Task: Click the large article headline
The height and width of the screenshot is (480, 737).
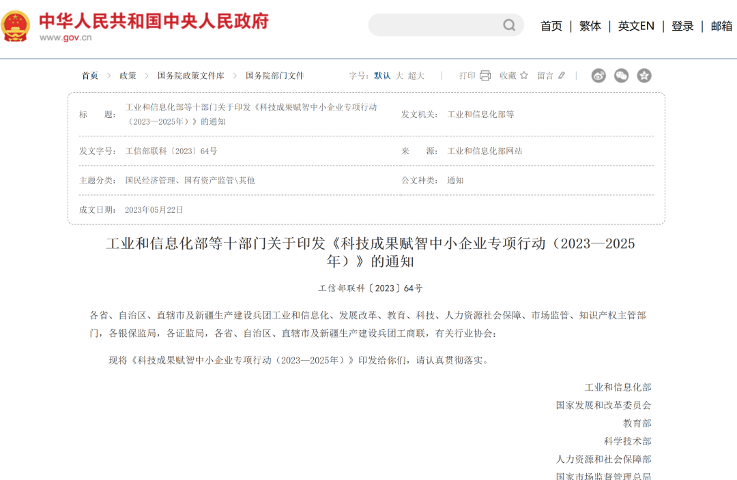Action: pyautogui.click(x=371, y=252)
